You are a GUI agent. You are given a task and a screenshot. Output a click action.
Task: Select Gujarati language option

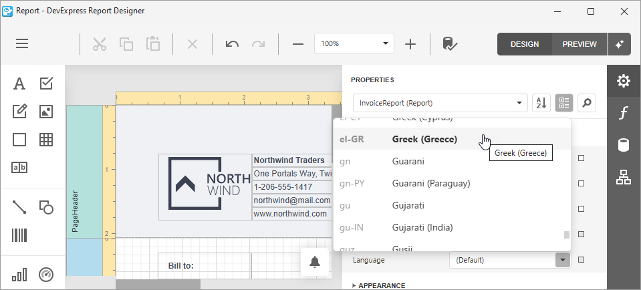(x=452, y=205)
